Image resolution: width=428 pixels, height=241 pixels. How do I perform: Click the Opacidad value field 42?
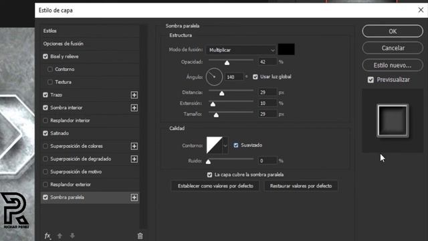coord(267,62)
